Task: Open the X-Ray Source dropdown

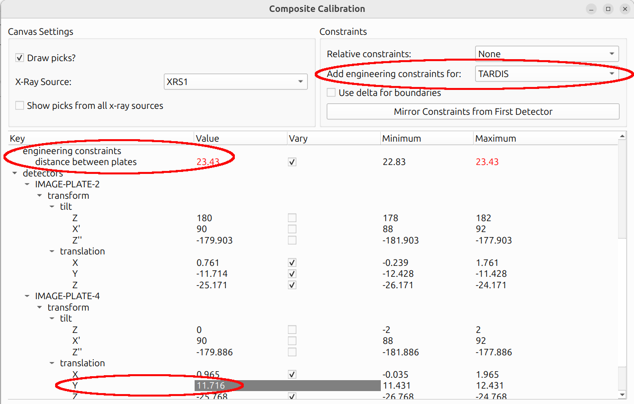Action: point(235,82)
